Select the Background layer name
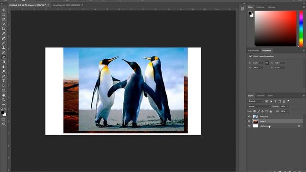 (x=264, y=126)
